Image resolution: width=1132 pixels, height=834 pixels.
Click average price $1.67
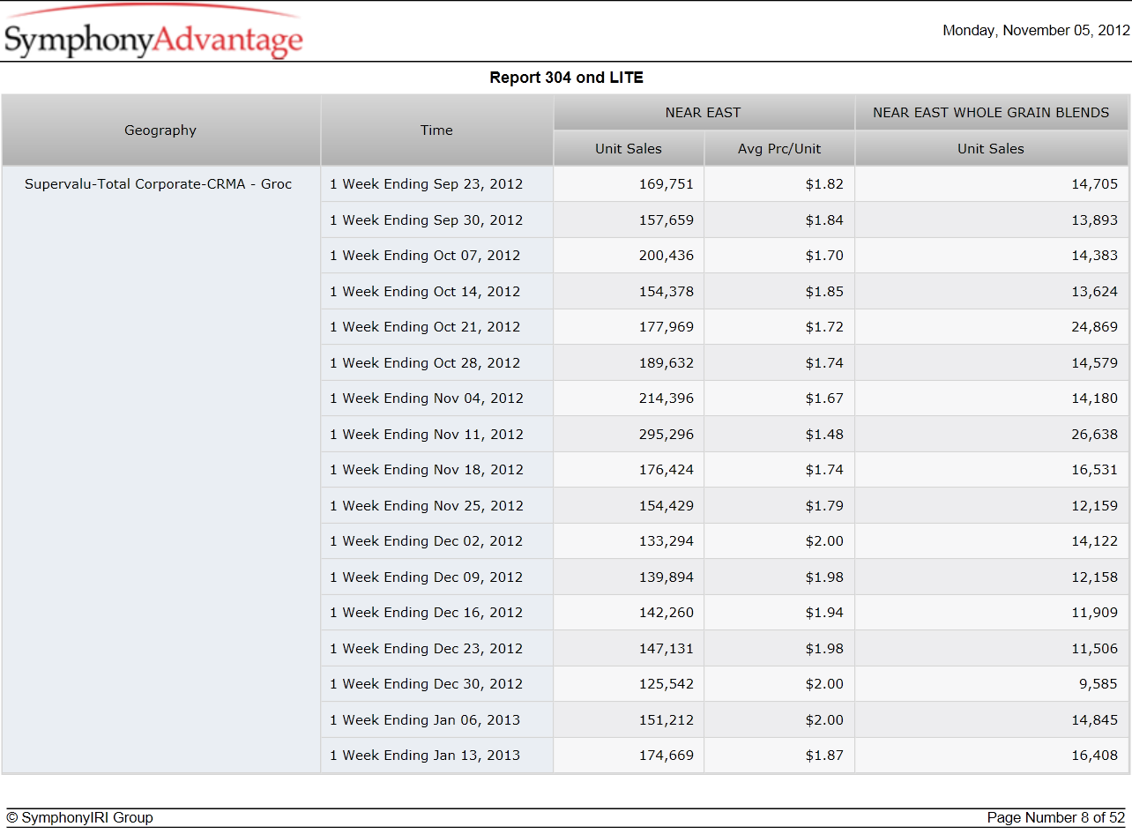coord(824,398)
